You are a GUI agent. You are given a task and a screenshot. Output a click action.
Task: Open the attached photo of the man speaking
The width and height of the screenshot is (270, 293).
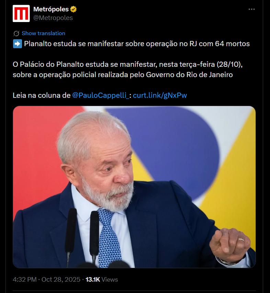click(x=134, y=187)
